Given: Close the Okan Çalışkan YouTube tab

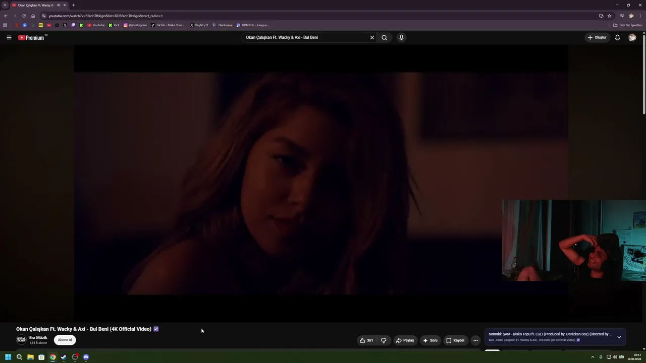Looking at the screenshot, I should (65, 5).
